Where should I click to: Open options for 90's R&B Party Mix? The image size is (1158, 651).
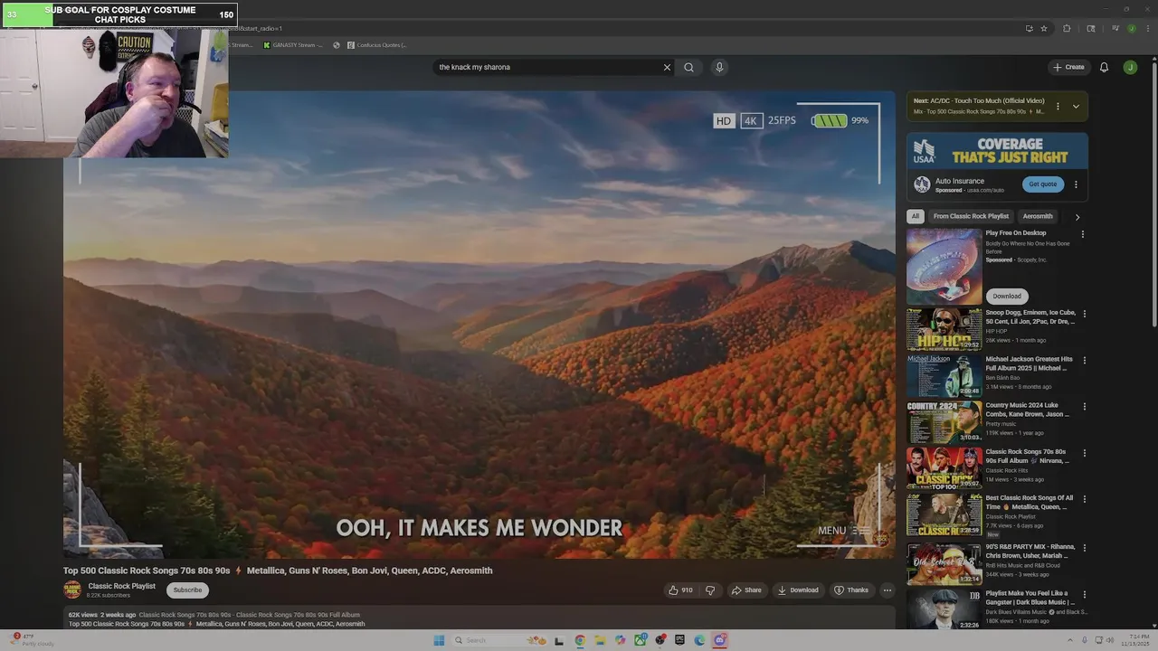1085,548
